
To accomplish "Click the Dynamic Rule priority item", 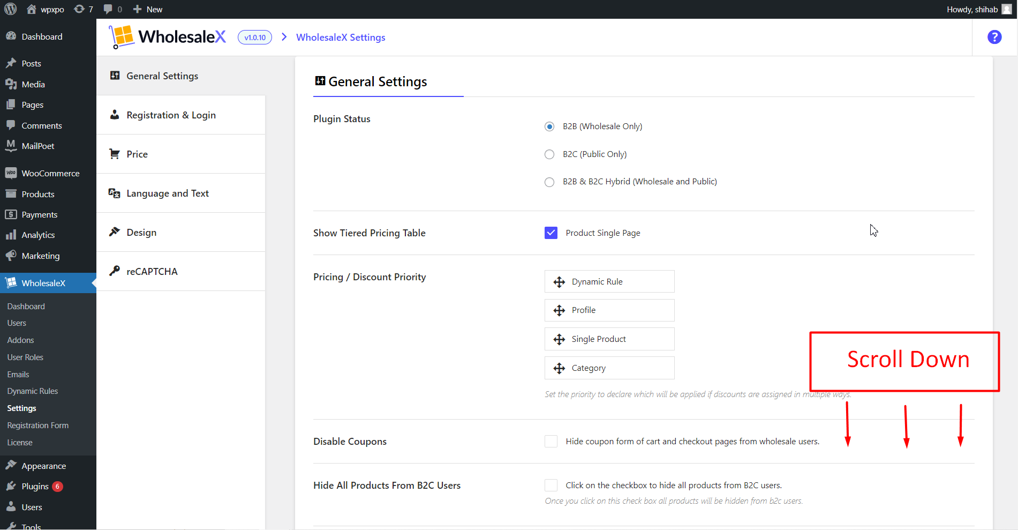I will point(609,281).
